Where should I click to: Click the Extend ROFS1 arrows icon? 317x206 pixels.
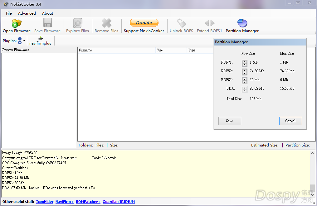(209, 23)
